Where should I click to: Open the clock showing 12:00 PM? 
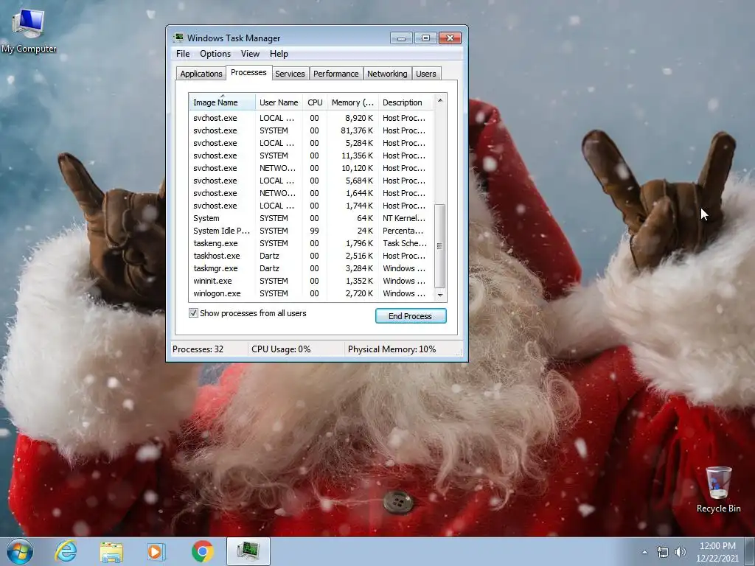(717, 552)
